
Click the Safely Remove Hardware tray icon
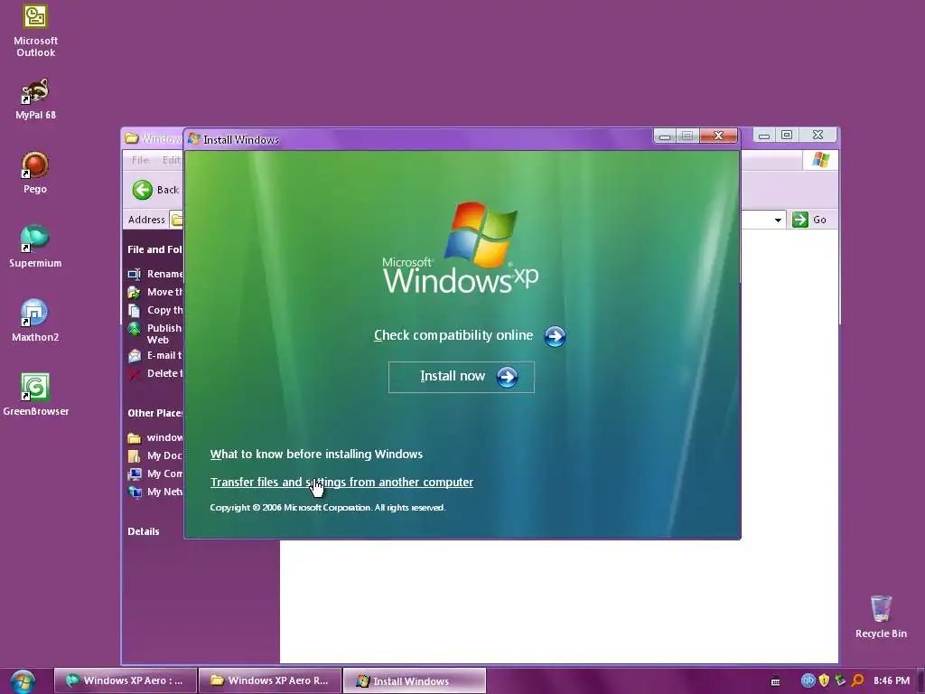[x=840, y=680]
